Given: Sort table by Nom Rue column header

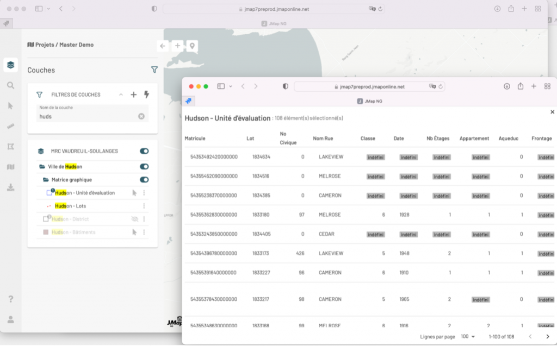Looking at the screenshot, I should click(x=323, y=139).
